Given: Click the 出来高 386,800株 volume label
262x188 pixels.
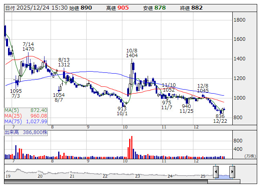Looking at the screenshot, I should (x=26, y=132).
